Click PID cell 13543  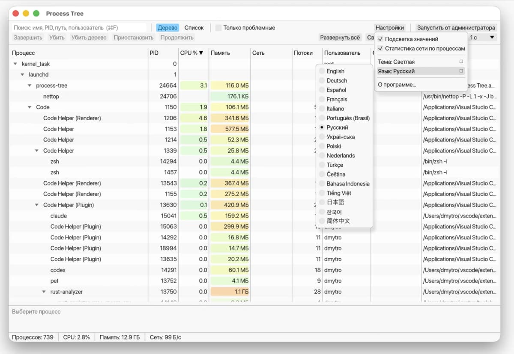[168, 183]
